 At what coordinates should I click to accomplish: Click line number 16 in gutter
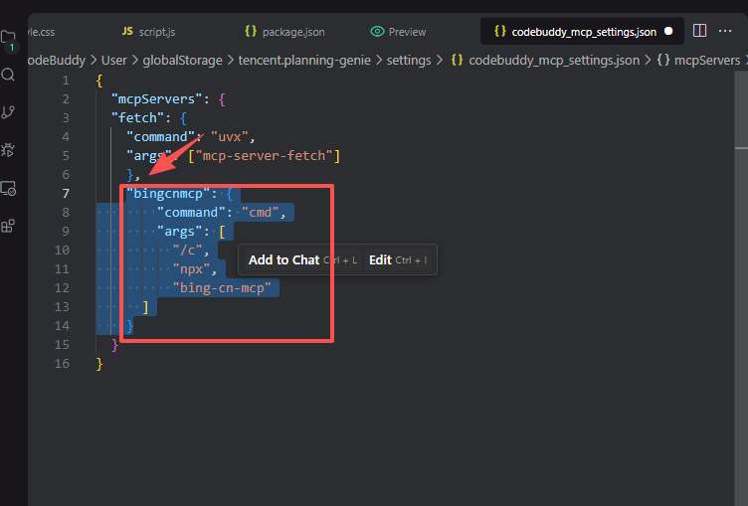(62, 364)
